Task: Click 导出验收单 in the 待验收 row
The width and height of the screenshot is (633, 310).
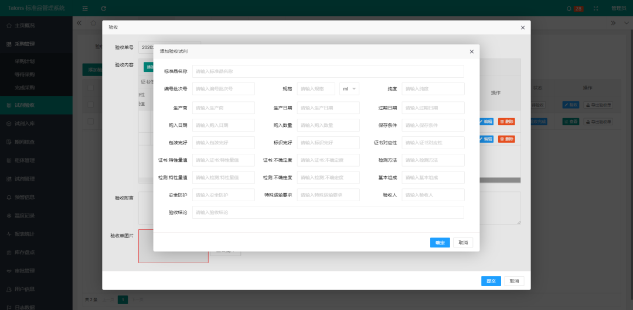Action: [598, 105]
